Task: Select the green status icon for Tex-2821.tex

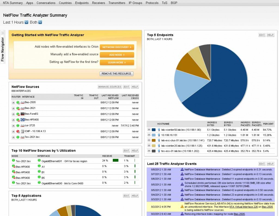Action: coord(18,137)
